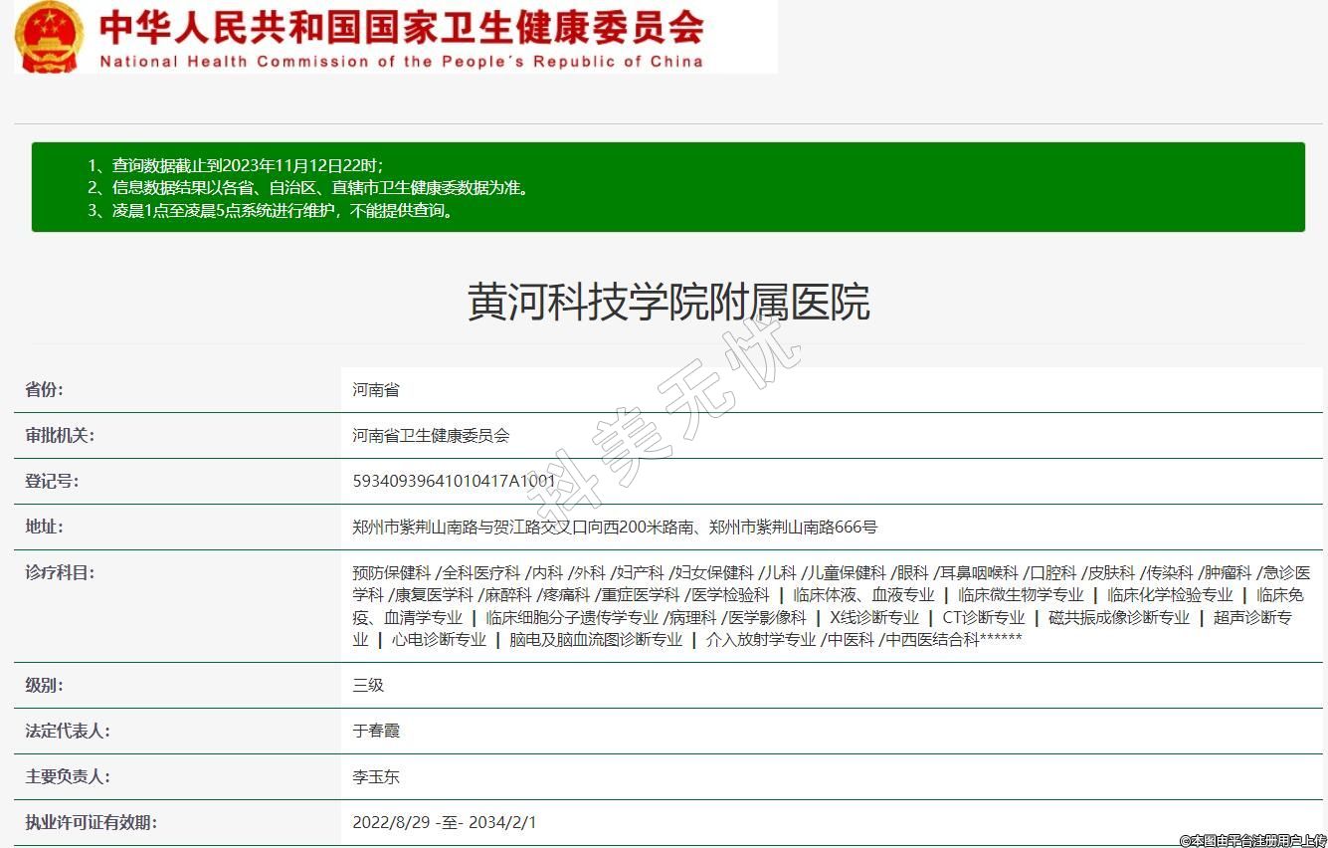Image resolution: width=1328 pixels, height=848 pixels.
Task: Click the English 'National Health Commission' text
Action: pyautogui.click(x=401, y=62)
